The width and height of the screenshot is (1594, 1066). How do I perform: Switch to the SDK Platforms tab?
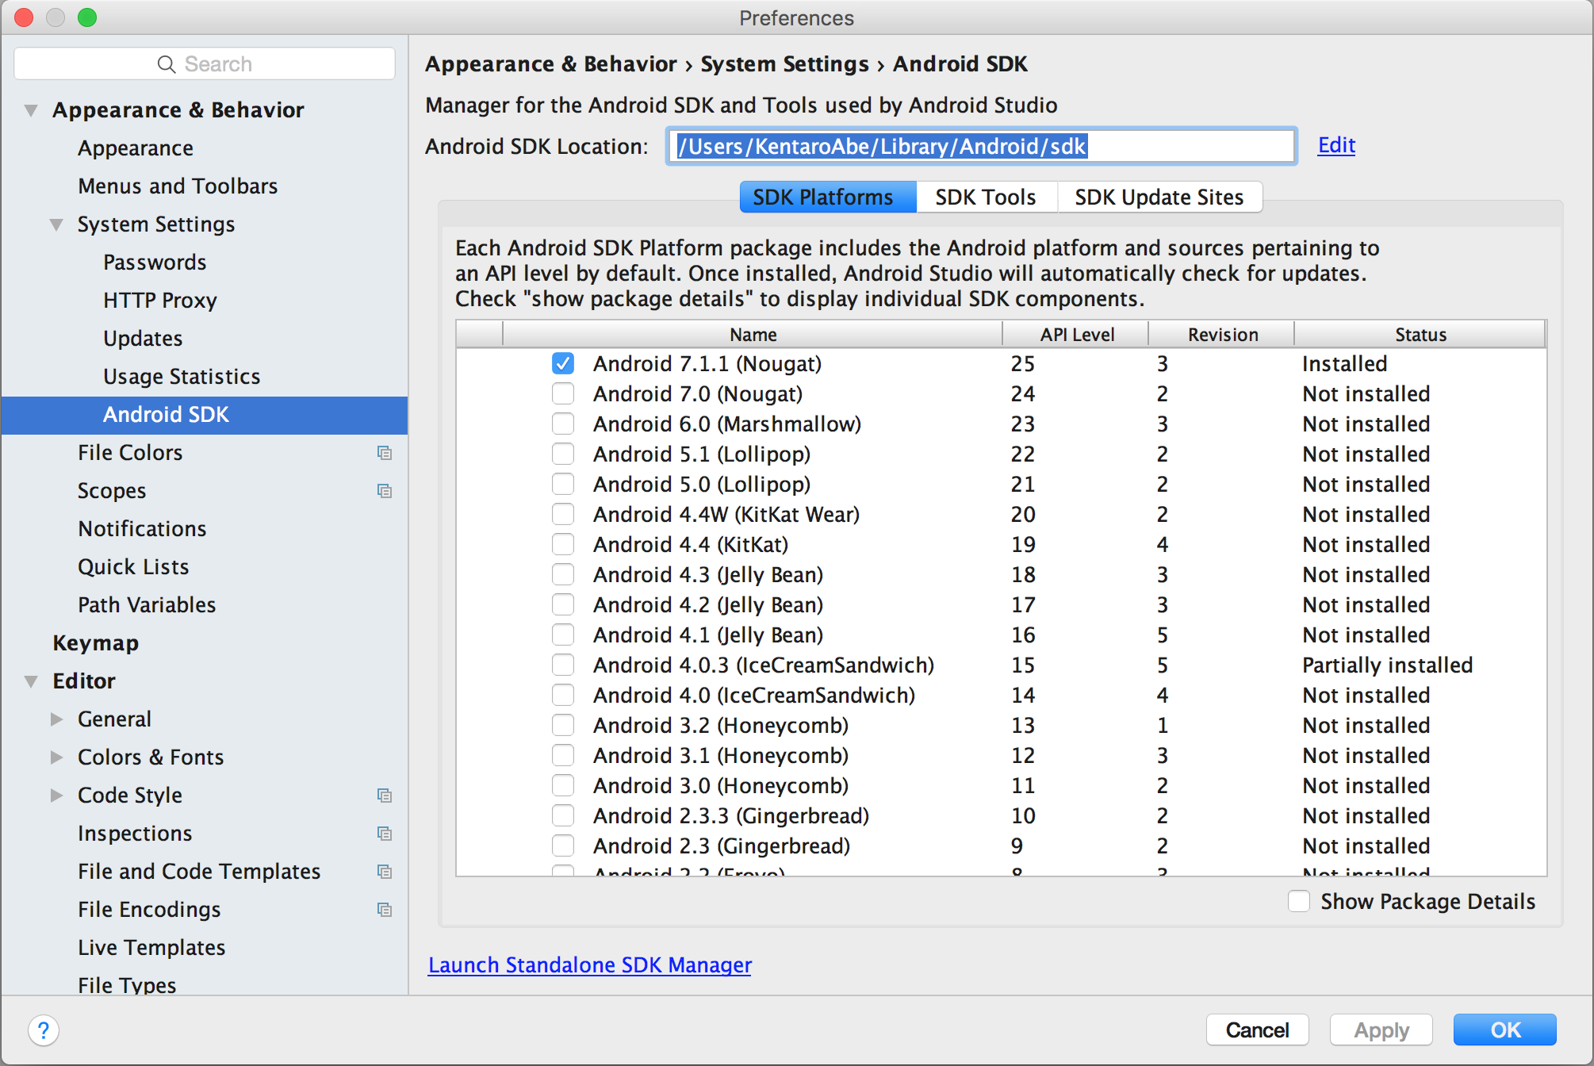click(x=828, y=197)
